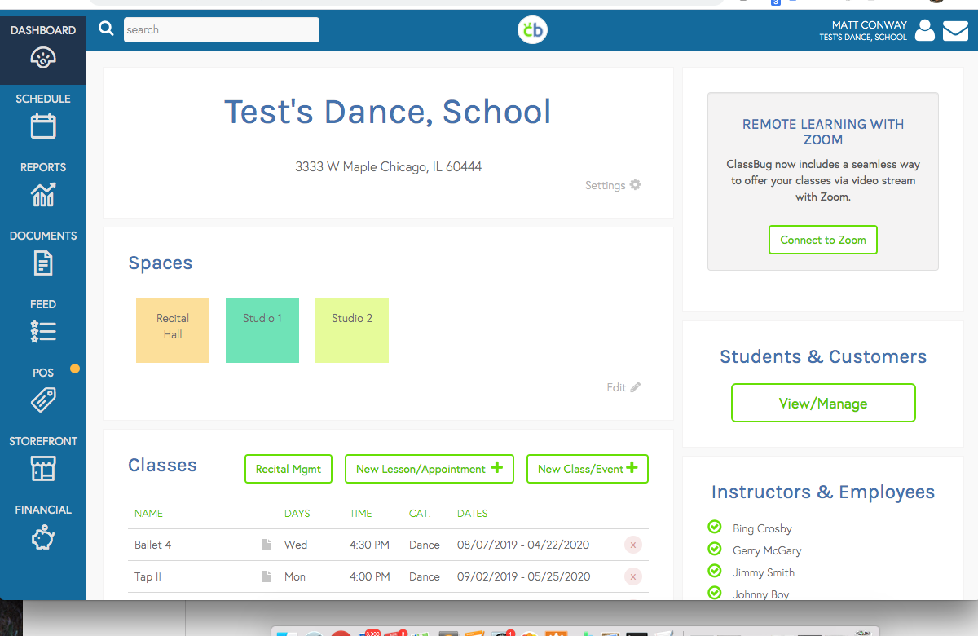Remove the Ballet 4 class with x
978x636 pixels.
[x=633, y=545]
